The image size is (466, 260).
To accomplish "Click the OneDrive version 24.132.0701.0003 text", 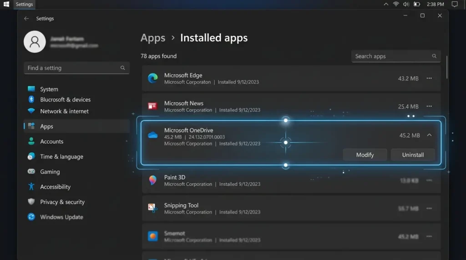I will coord(207,137).
